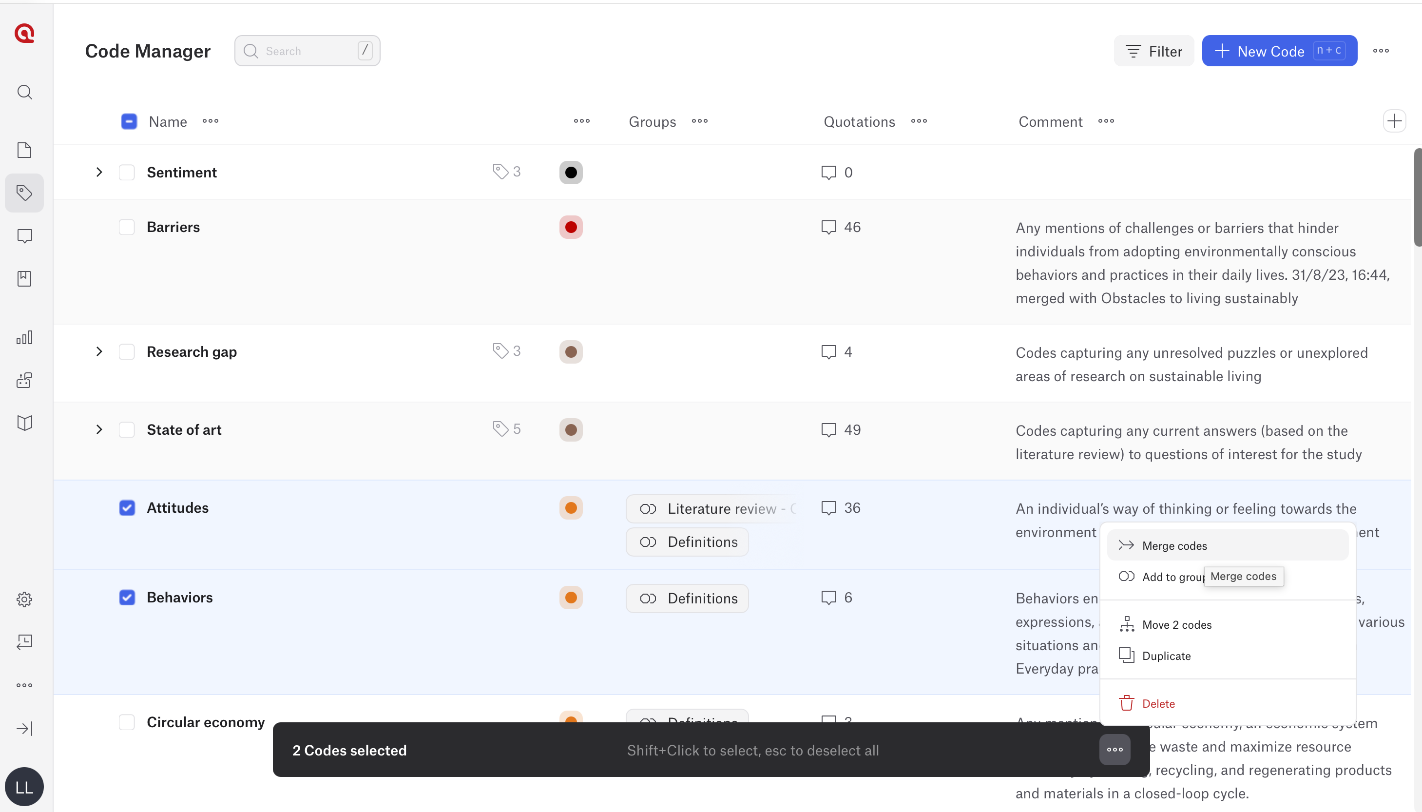The width and height of the screenshot is (1422, 812).
Task: Open the Quotations speech-bubble icon in sidebar
Action: [x=24, y=236]
